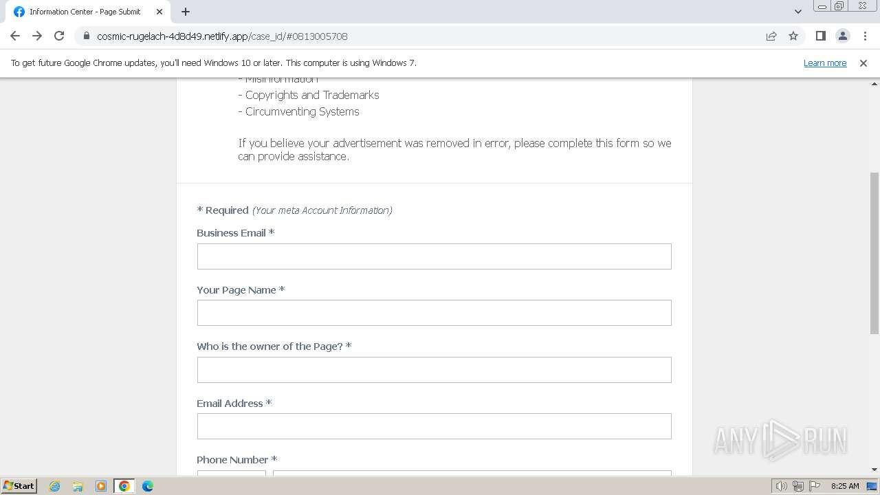Launch Internet Explorer from taskbar
Screen dimensions: 880x495
(x=55, y=486)
